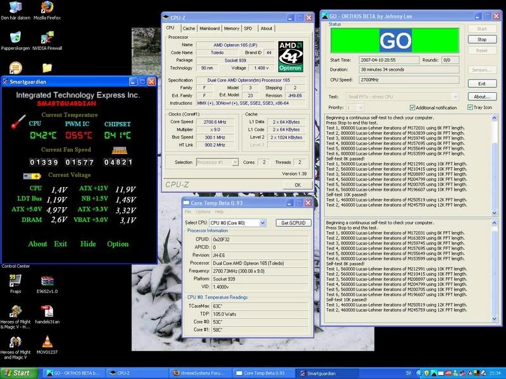Click the system tray clock

(x=495, y=373)
